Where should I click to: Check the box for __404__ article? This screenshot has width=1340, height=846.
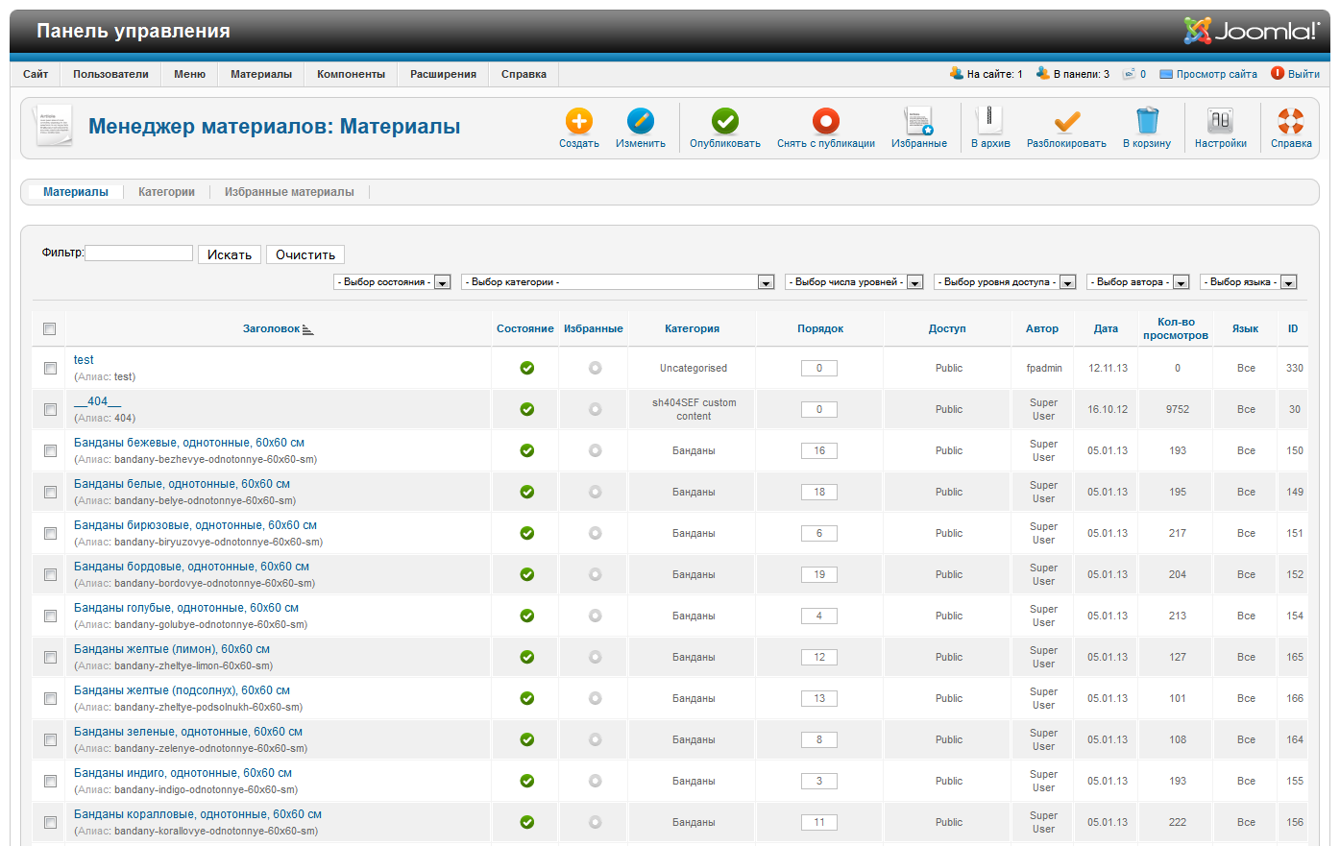pyautogui.click(x=50, y=409)
